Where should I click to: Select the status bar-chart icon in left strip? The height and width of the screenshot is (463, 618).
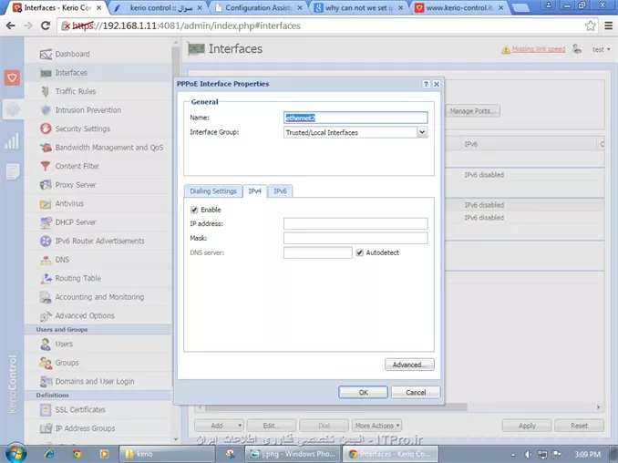[12, 141]
